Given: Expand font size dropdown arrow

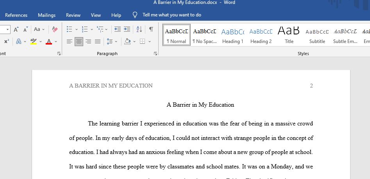Looking at the screenshot, I should tap(7, 30).
